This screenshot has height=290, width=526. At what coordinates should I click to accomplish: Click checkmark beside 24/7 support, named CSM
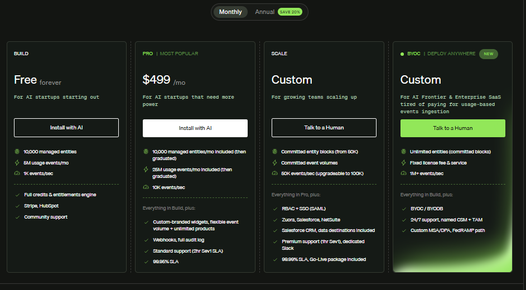point(404,220)
